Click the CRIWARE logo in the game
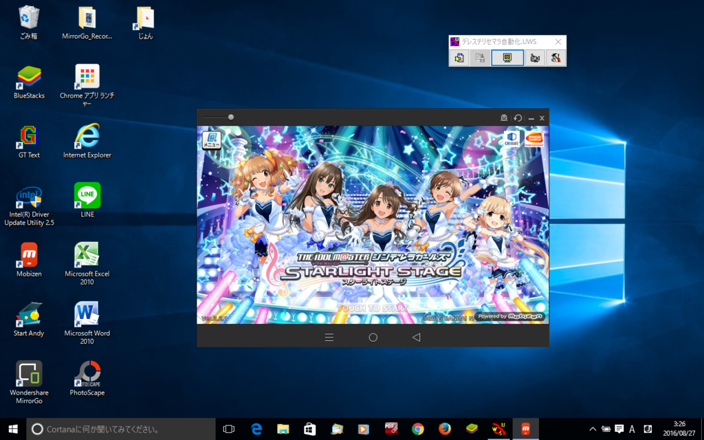This screenshot has height=440, width=704. click(511, 138)
